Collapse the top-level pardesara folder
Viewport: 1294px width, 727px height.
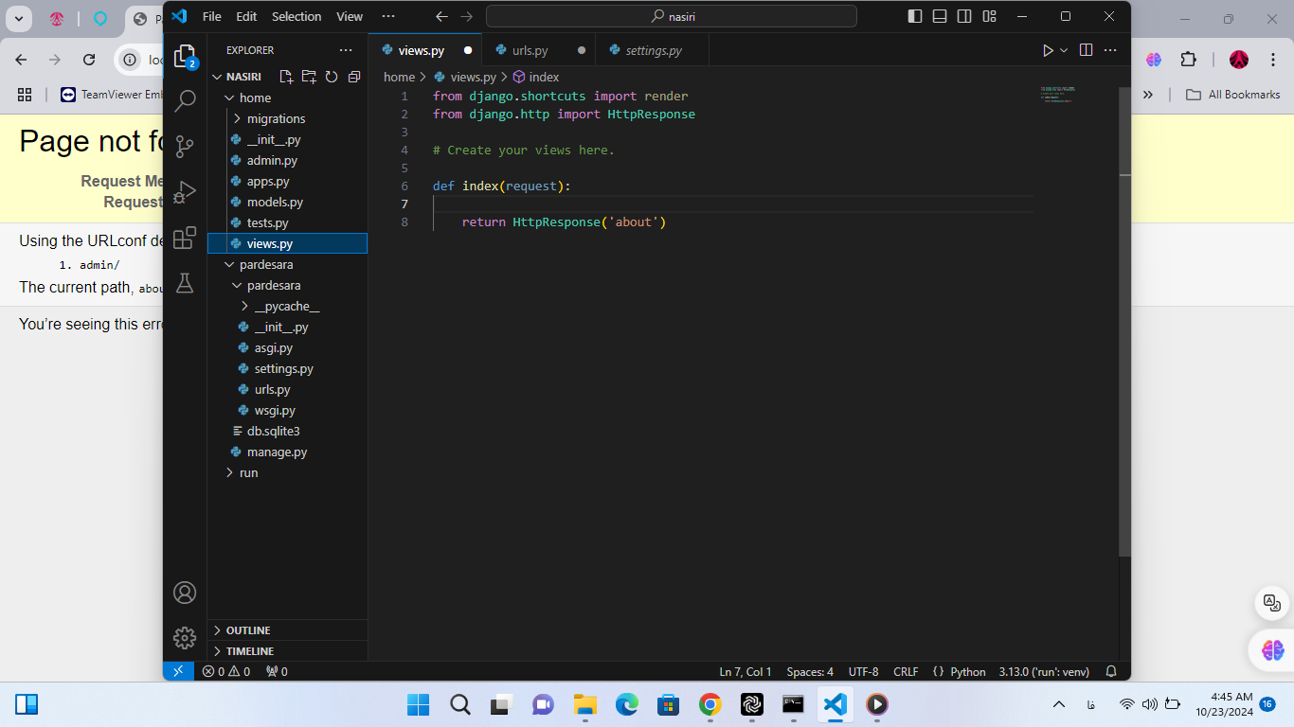pos(287,264)
